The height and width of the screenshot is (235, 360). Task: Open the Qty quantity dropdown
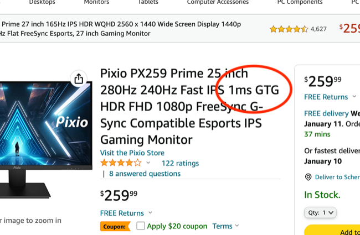point(320,212)
